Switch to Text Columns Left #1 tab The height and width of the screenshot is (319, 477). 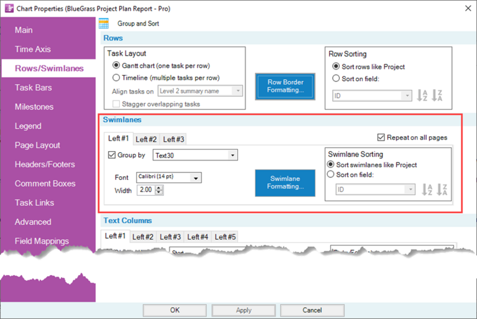(115, 236)
